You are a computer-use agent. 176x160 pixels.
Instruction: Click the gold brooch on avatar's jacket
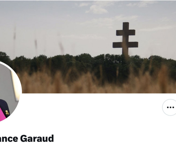click(7, 113)
